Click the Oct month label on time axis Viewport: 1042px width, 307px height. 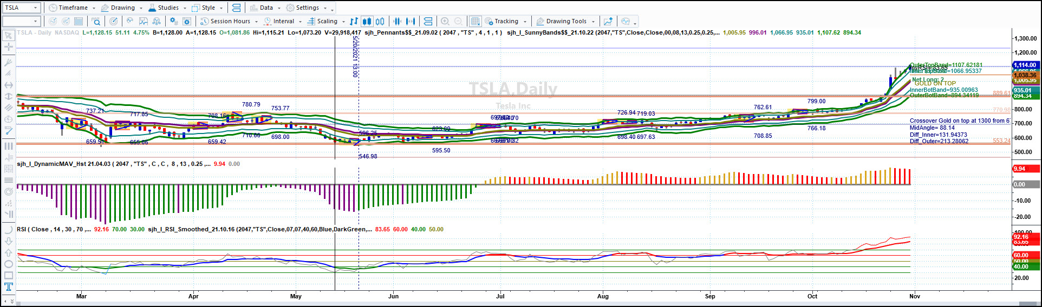812,296
